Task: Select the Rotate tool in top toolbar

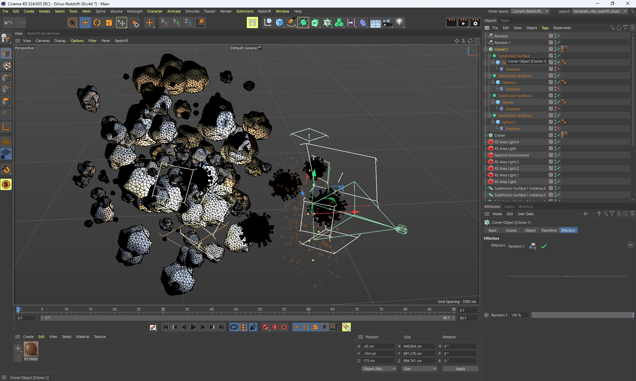Action: click(97, 23)
